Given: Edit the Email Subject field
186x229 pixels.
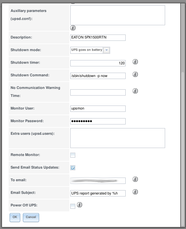Looking at the screenshot, I should (x=98, y=193).
